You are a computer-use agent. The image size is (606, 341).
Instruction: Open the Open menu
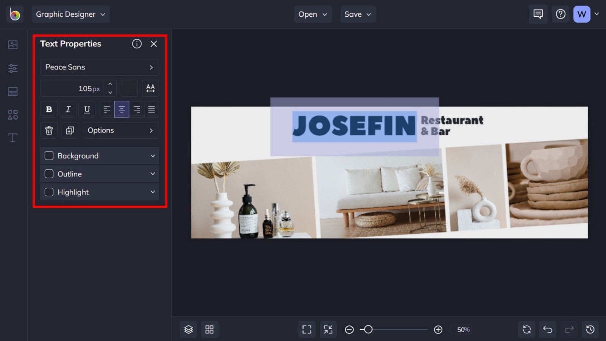(313, 14)
